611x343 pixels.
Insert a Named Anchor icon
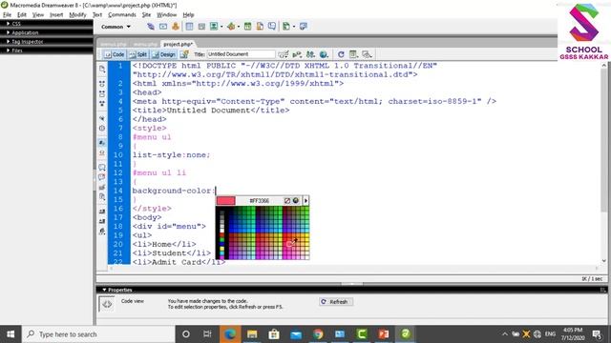tap(176, 27)
